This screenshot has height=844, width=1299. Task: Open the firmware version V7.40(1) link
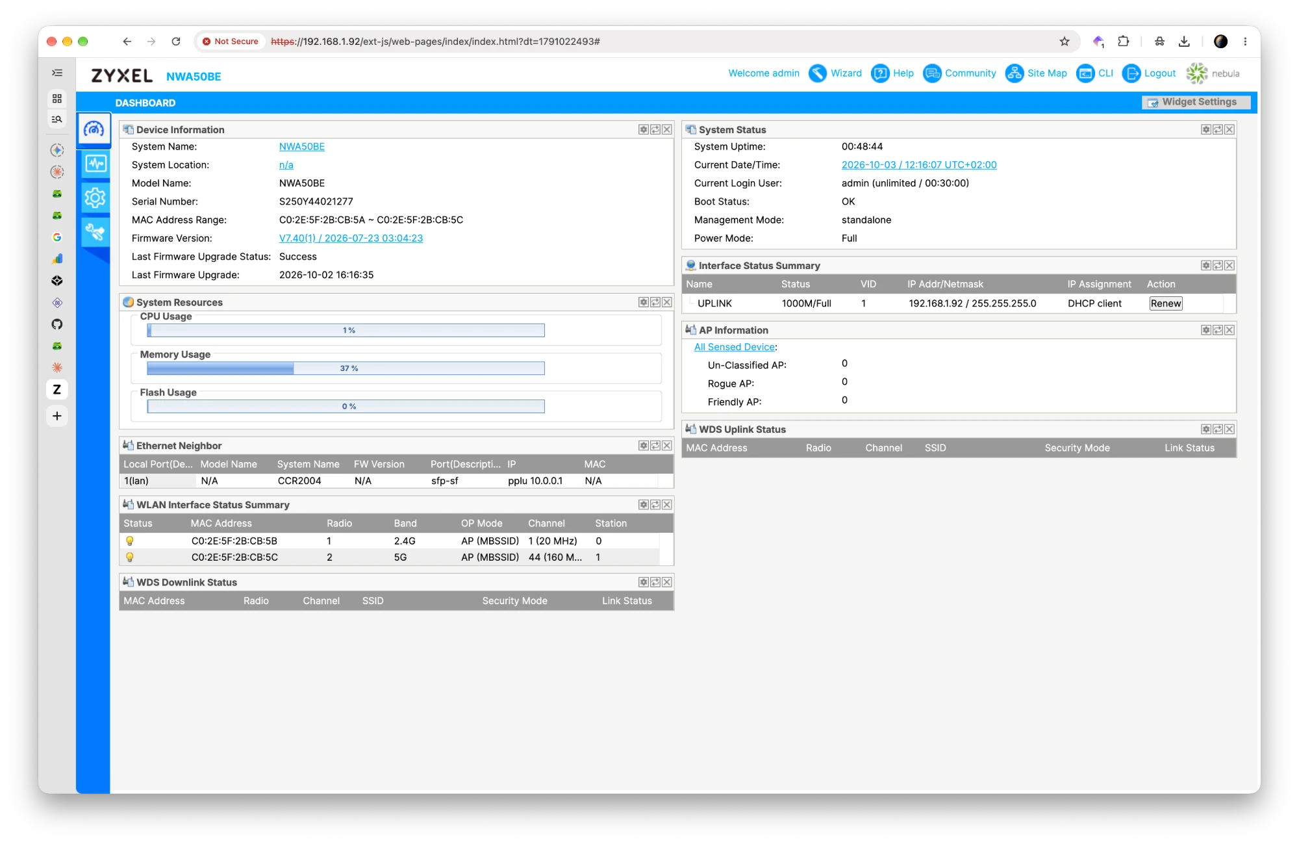[351, 238]
